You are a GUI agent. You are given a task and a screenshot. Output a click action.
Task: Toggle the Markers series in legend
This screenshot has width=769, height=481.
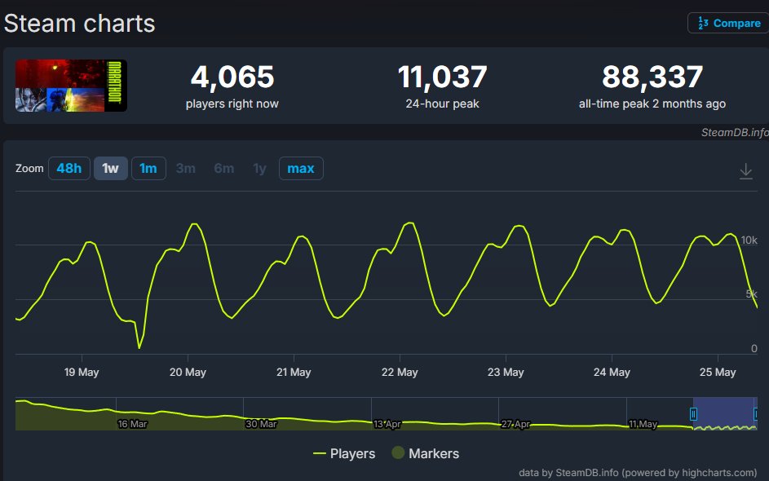click(x=425, y=453)
